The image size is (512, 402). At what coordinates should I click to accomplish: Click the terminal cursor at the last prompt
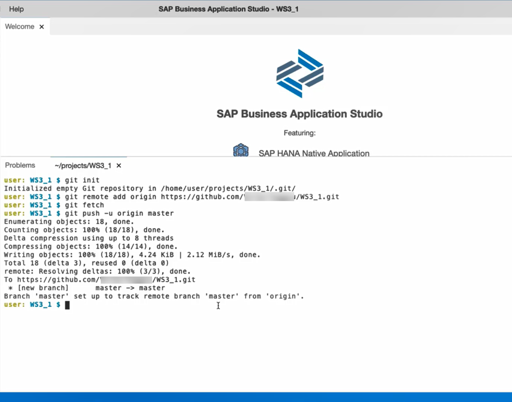tap(67, 305)
